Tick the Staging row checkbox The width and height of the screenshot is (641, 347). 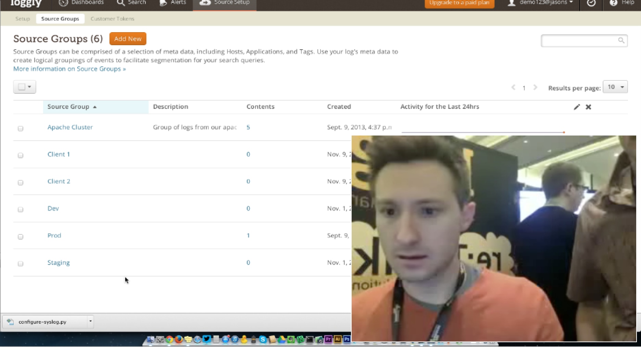point(21,264)
